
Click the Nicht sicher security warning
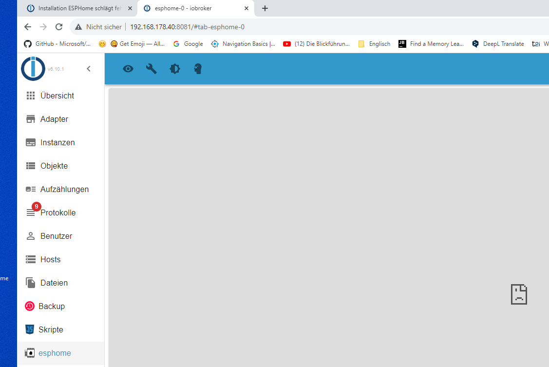pyautogui.click(x=98, y=27)
